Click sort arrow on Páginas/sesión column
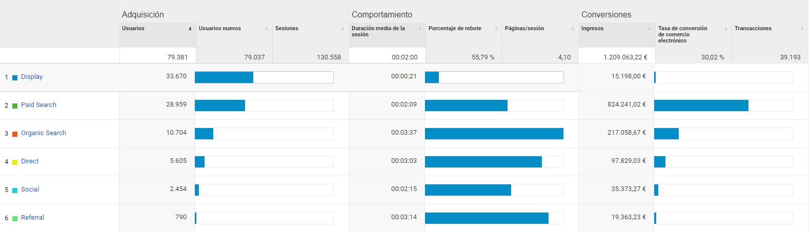810x232 pixels. 573,29
